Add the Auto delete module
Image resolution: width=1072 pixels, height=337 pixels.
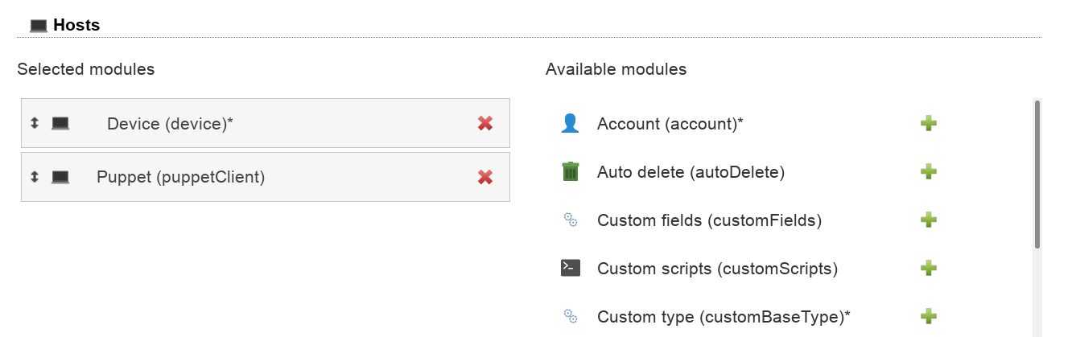pos(928,171)
